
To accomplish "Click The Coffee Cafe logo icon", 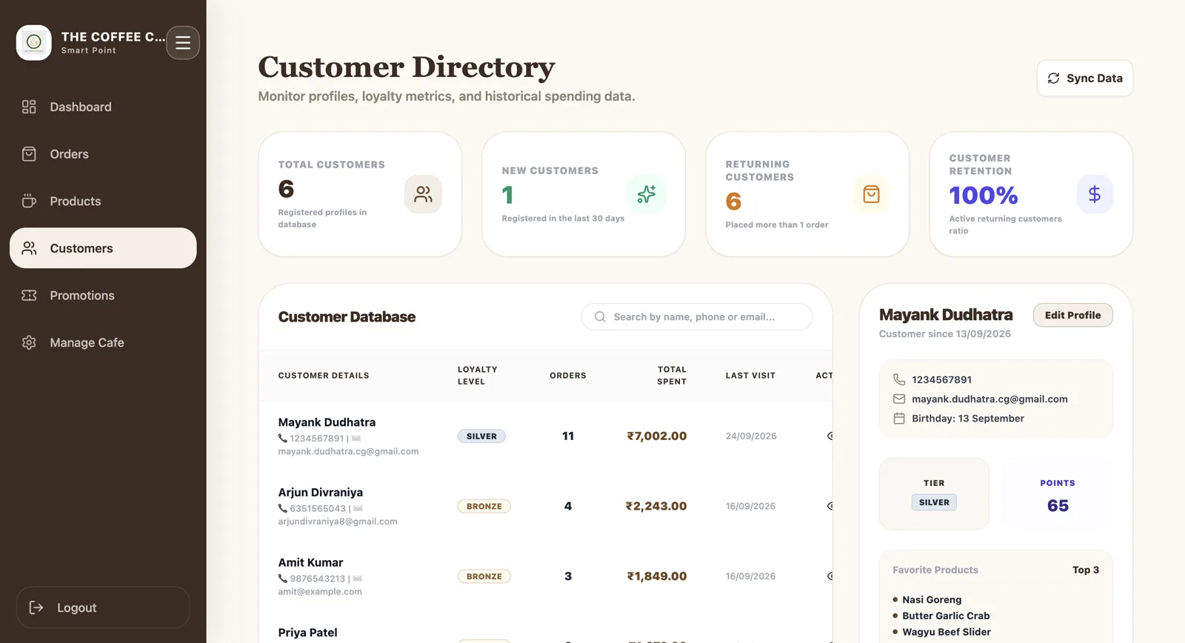I will tap(34, 43).
